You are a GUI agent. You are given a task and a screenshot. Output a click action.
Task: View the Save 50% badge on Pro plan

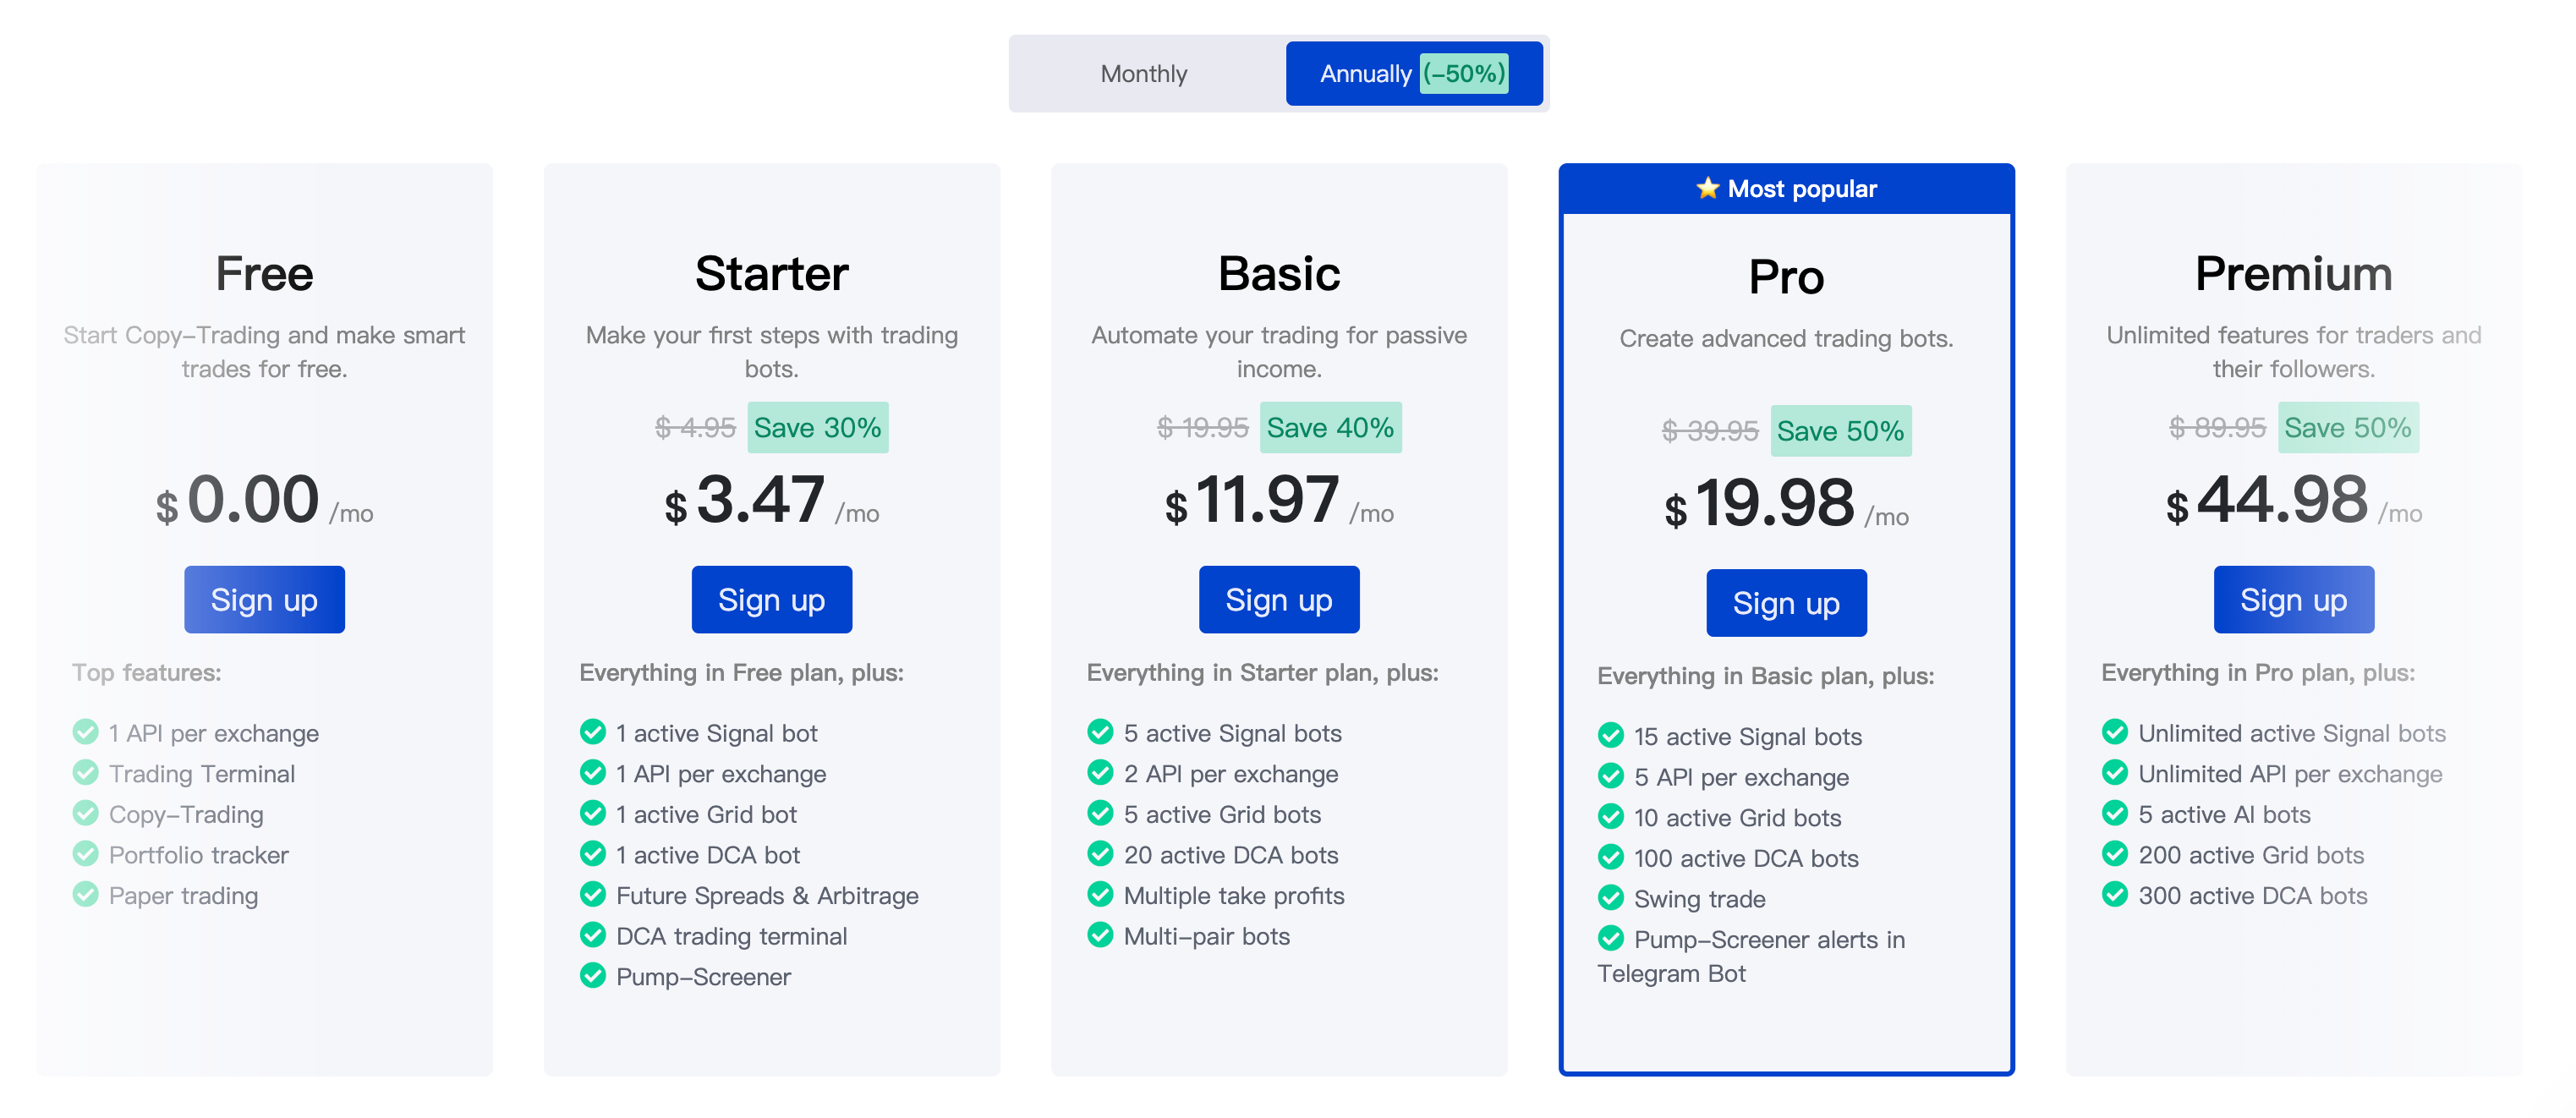(1837, 430)
